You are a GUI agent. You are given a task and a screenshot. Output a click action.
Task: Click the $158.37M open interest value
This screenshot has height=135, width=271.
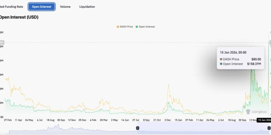[x=254, y=64]
